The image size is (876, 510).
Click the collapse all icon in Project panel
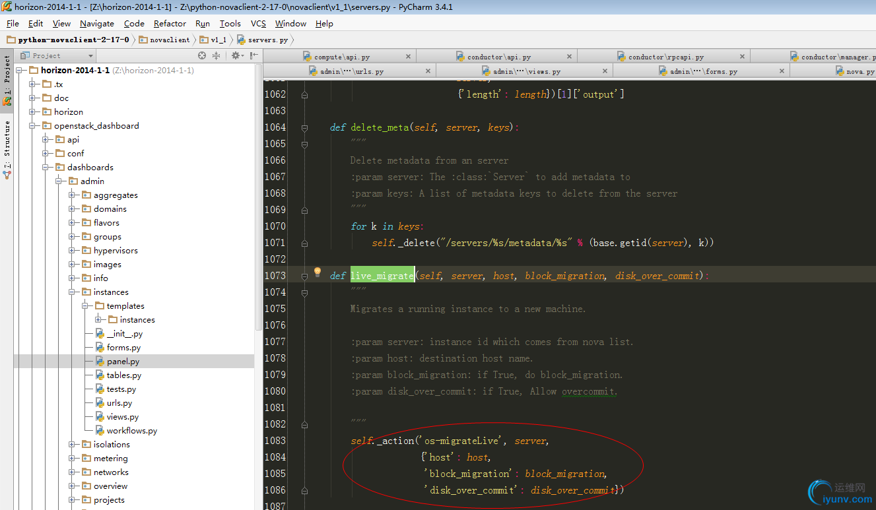(216, 56)
